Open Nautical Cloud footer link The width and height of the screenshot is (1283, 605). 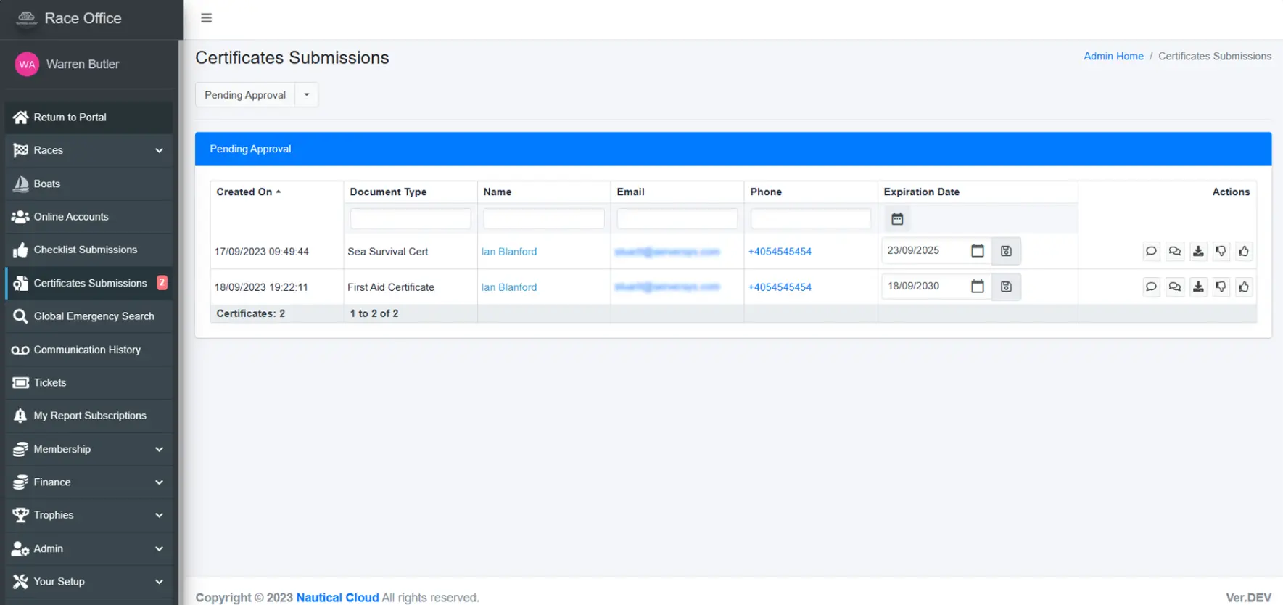(x=337, y=598)
